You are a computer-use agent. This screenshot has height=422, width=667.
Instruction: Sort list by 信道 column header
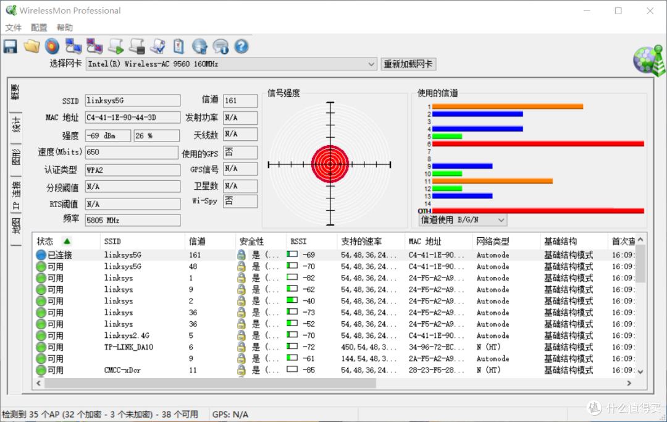pyautogui.click(x=210, y=241)
